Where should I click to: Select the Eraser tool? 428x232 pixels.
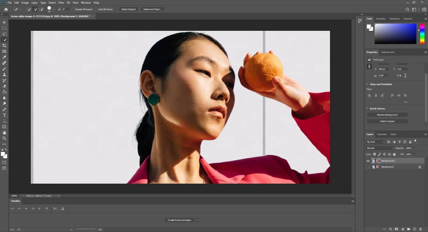[x=4, y=86]
